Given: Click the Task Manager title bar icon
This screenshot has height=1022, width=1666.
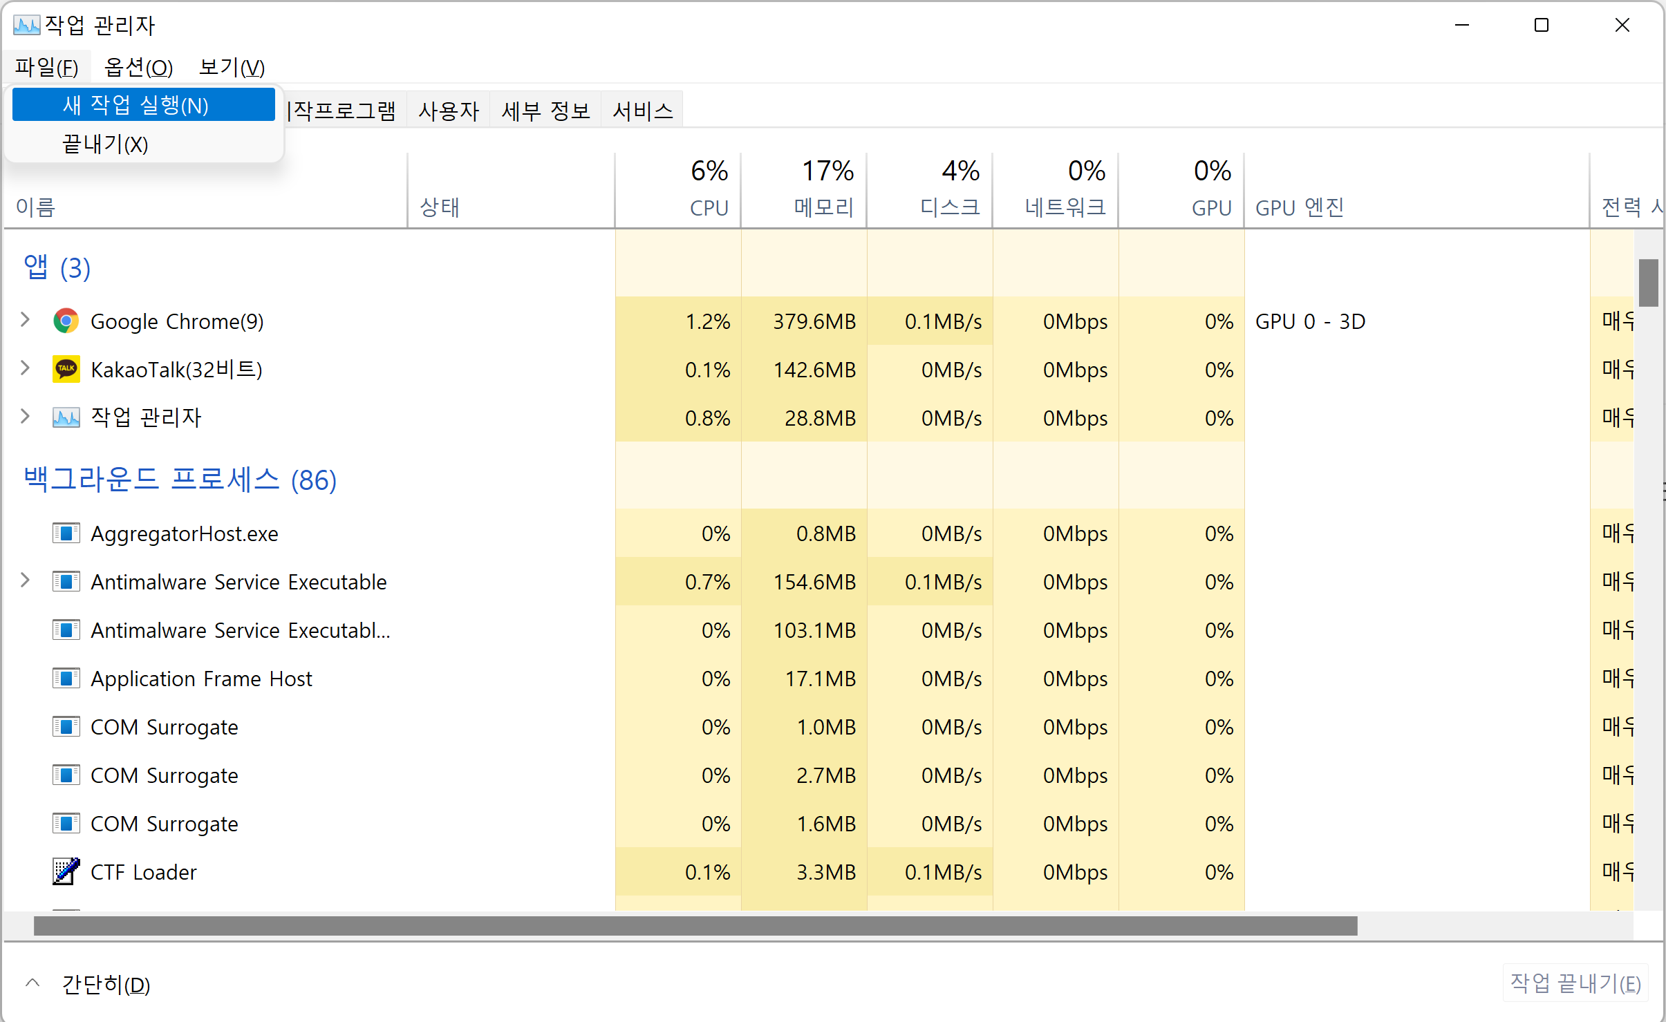Looking at the screenshot, I should 26,26.
